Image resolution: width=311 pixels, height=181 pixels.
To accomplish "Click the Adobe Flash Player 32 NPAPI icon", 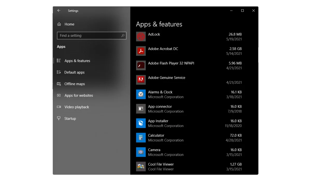I will pyautogui.click(x=141, y=65).
